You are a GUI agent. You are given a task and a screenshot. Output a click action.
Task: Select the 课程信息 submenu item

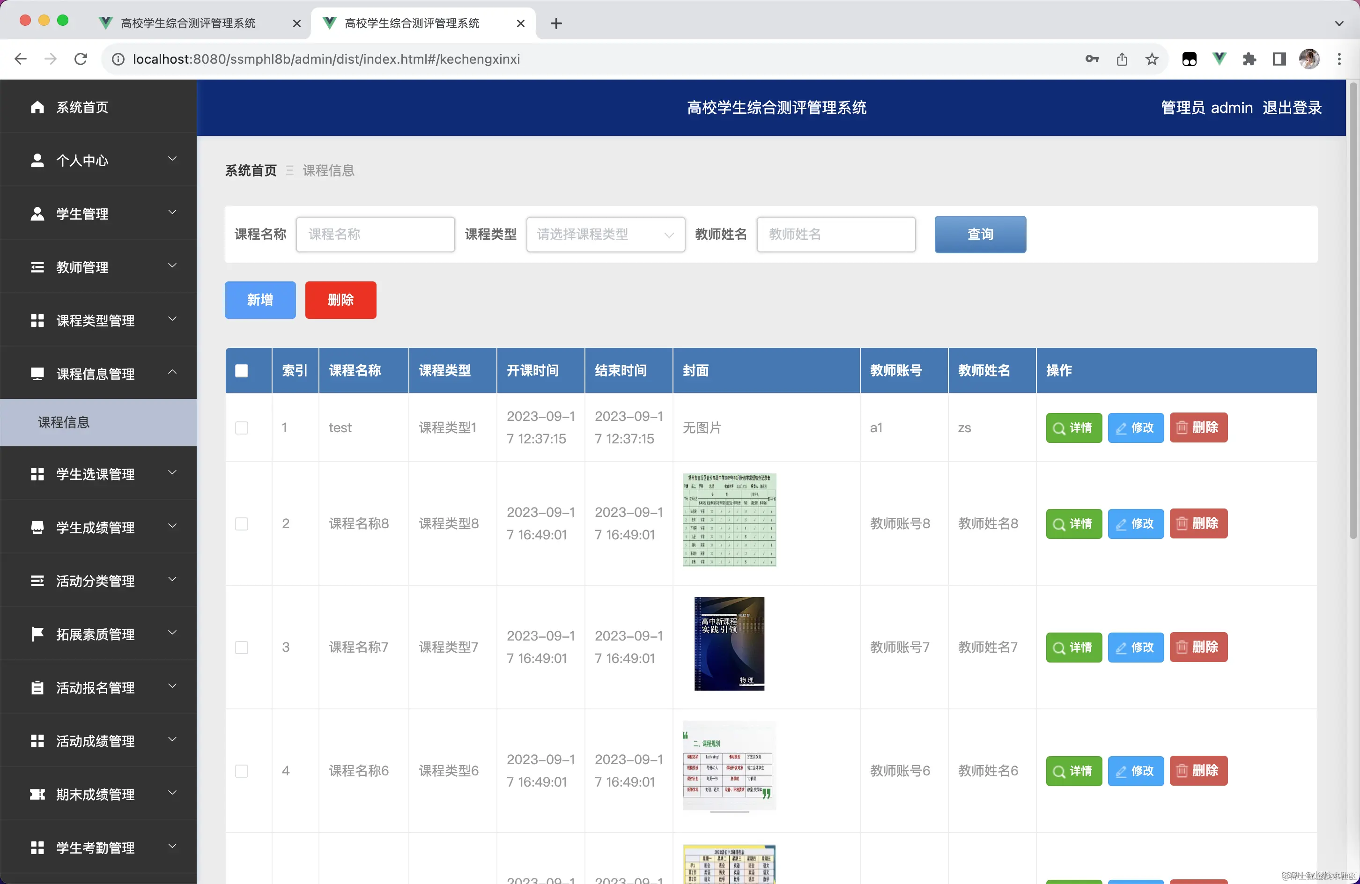pyautogui.click(x=64, y=422)
